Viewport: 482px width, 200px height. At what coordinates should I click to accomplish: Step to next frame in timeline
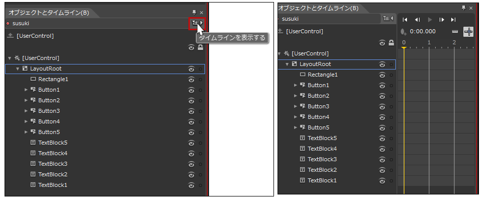coord(442,20)
